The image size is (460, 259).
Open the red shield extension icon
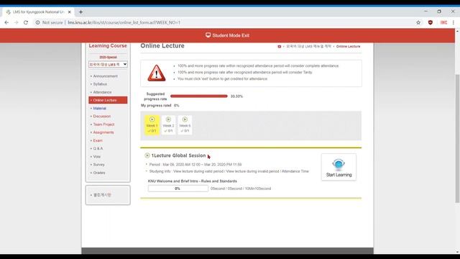coord(431,22)
